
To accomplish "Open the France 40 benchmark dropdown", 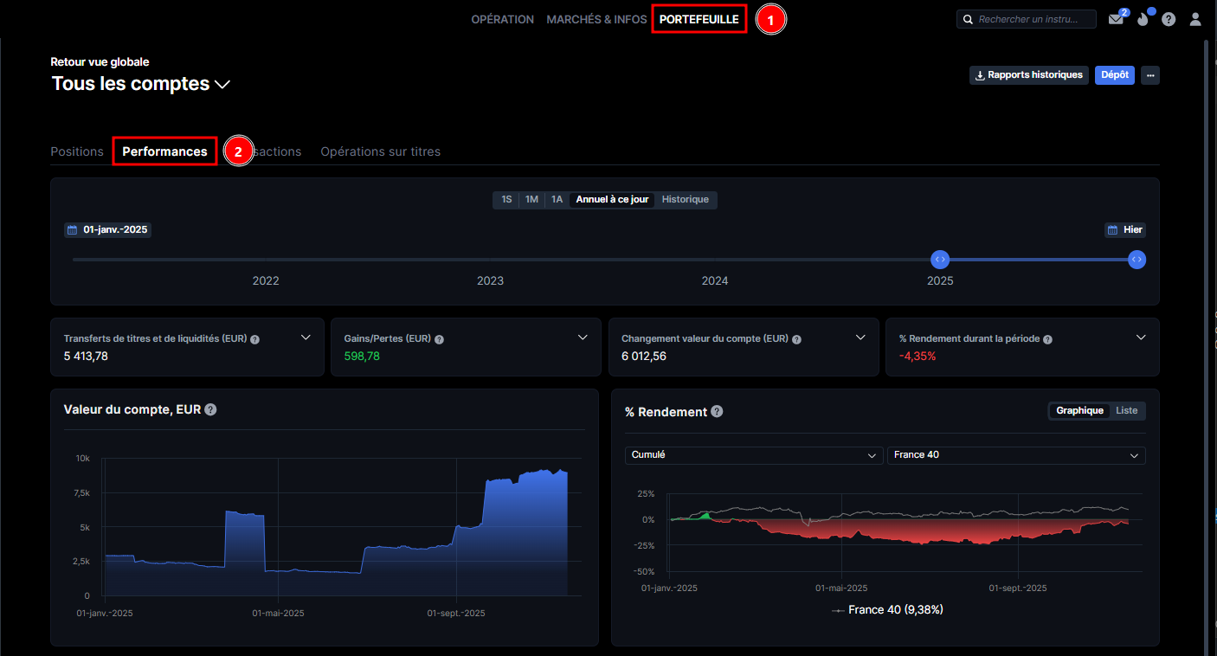I will pyautogui.click(x=1015, y=455).
